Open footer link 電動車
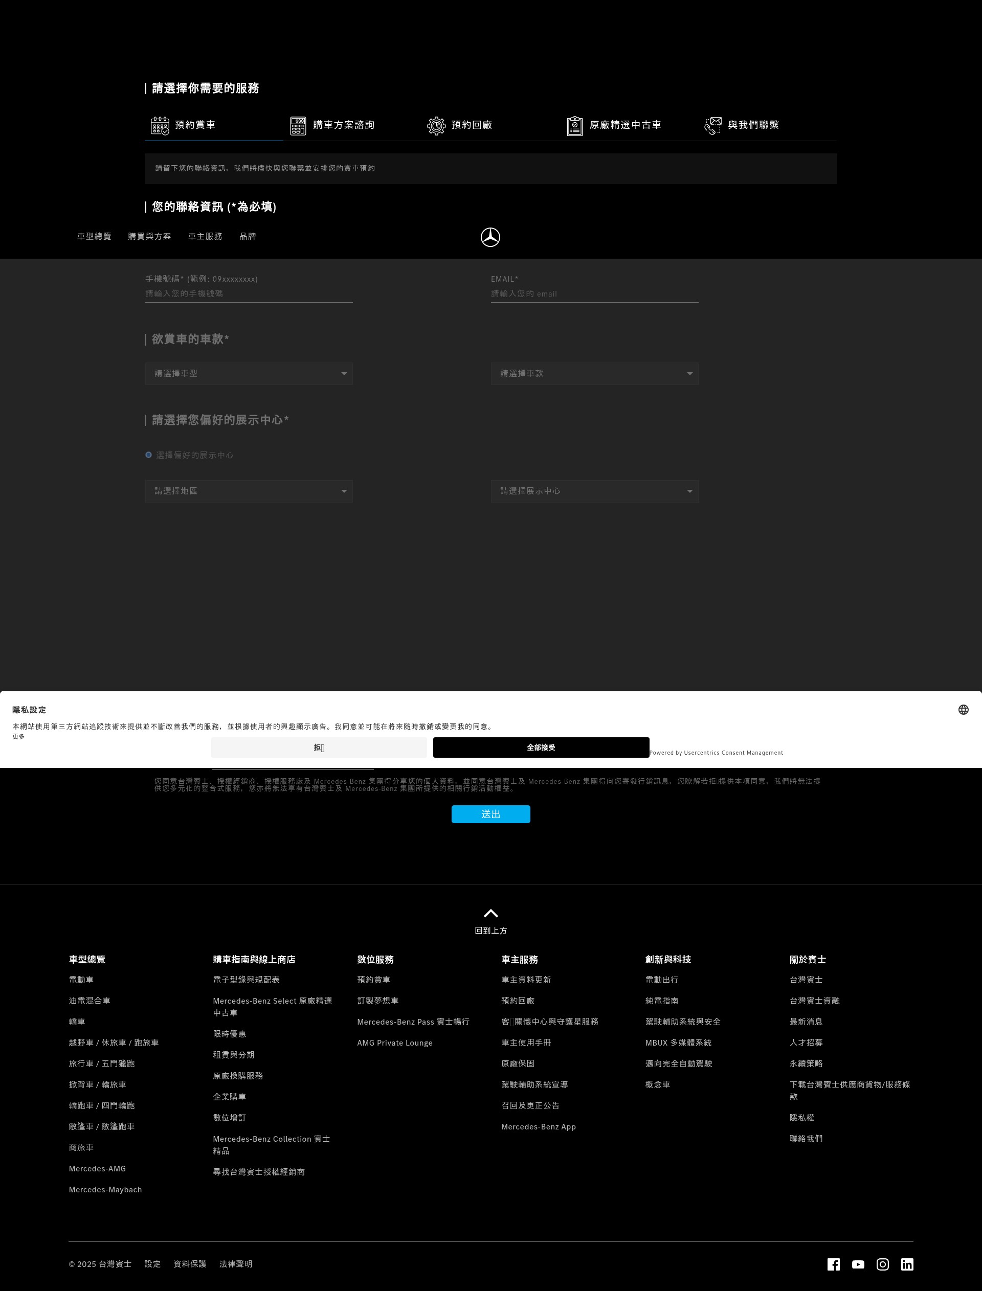The image size is (982, 1291). coord(81,980)
